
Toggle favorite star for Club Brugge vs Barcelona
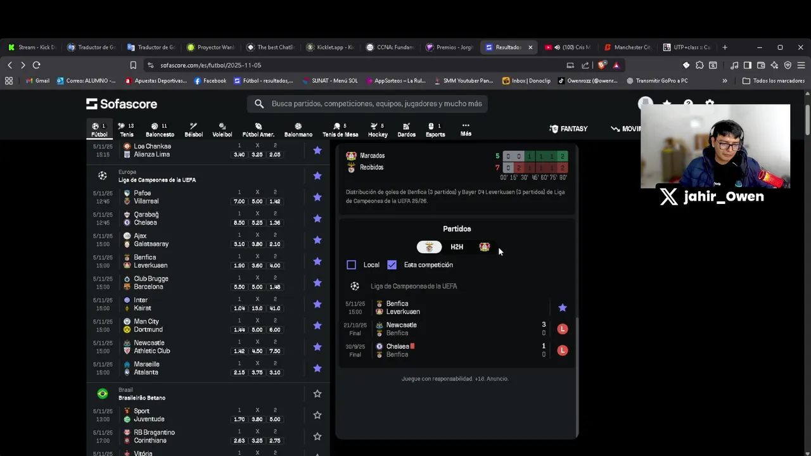point(317,282)
